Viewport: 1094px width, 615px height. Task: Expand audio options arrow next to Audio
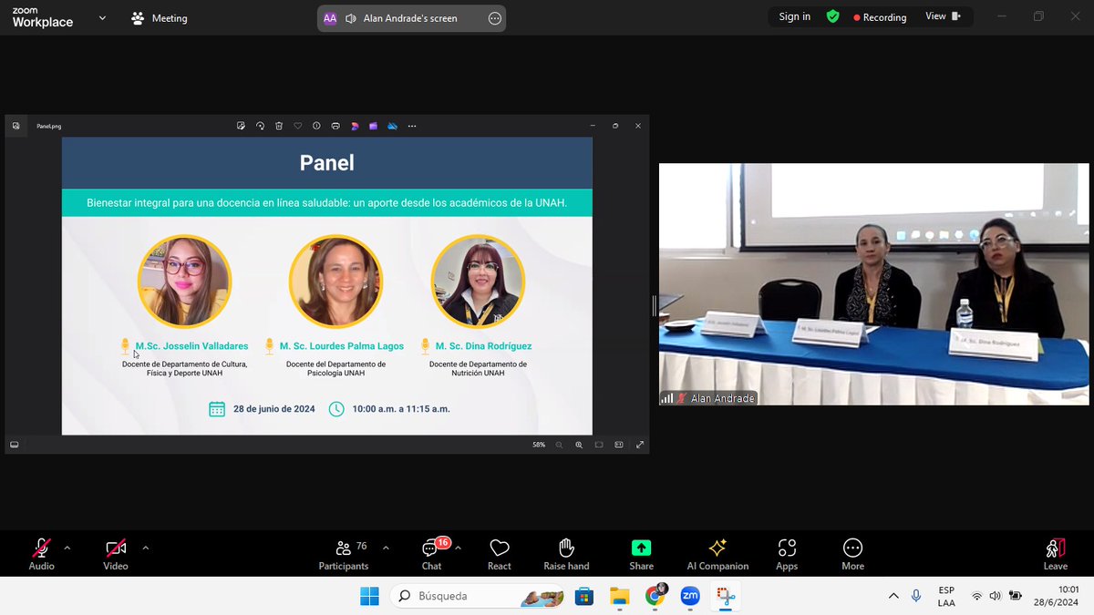[x=67, y=548]
